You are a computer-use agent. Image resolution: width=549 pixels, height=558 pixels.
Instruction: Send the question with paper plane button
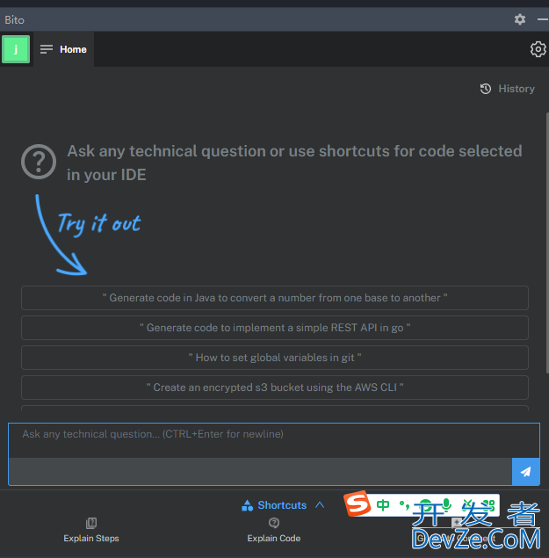tap(526, 472)
